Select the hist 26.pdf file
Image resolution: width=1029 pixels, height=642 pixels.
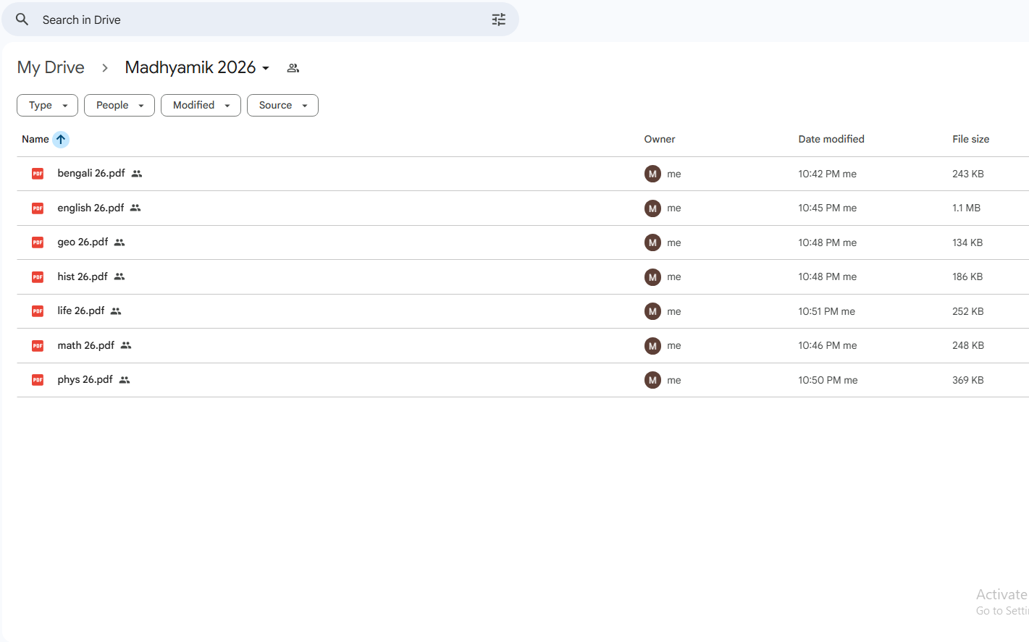[x=83, y=277]
